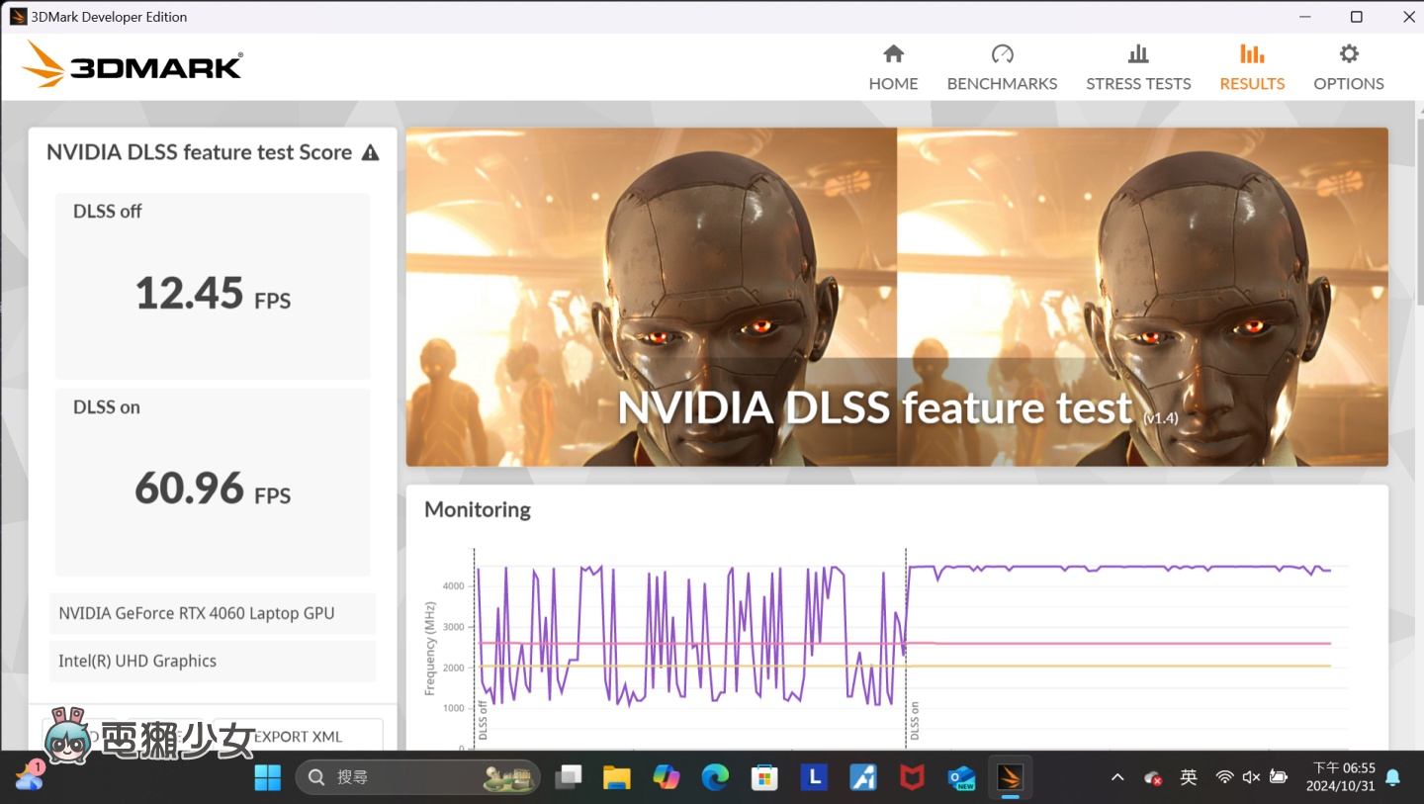Click the score warning triangle icon
The height and width of the screenshot is (804, 1424).
pyautogui.click(x=370, y=152)
